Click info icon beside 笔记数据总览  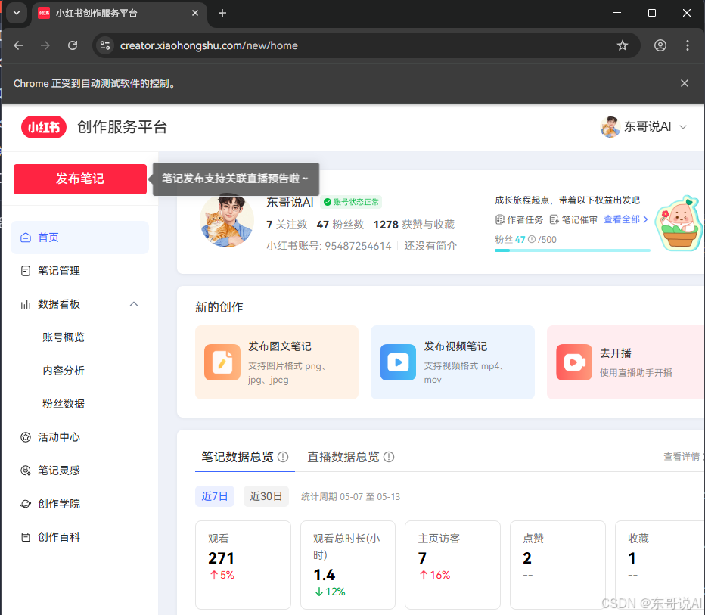coord(283,457)
